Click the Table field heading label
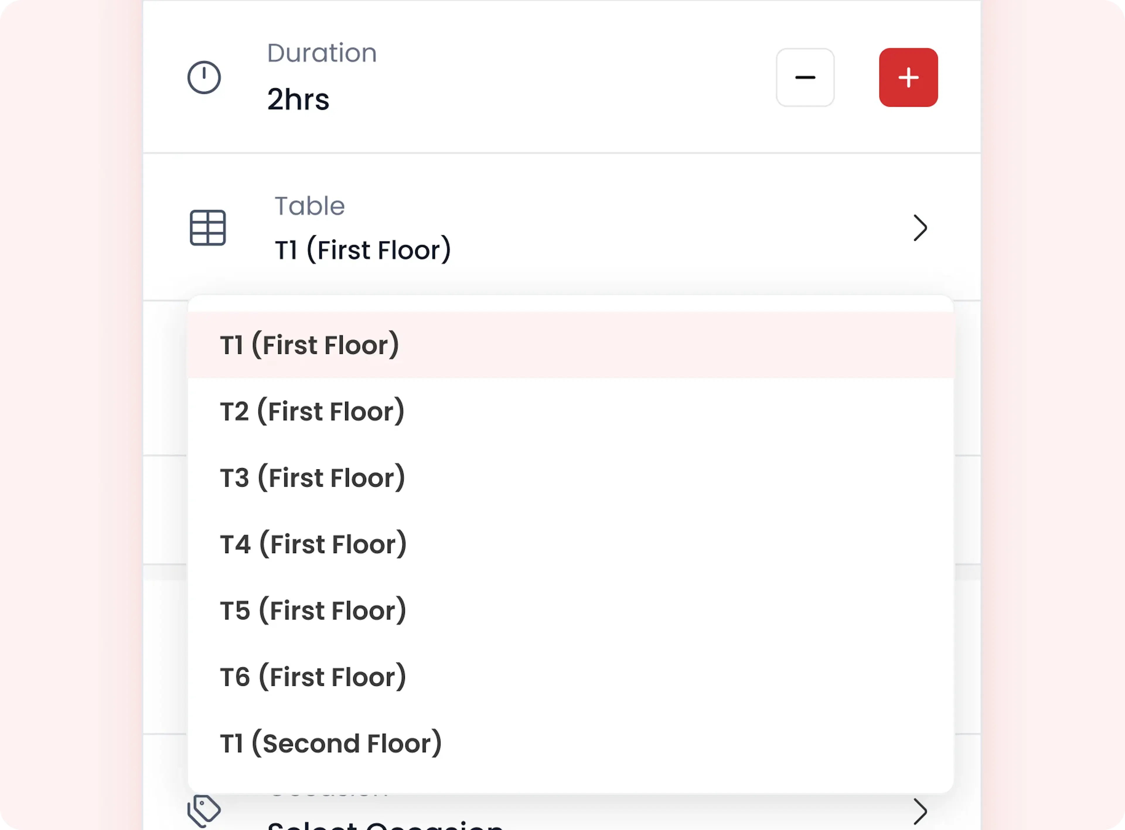This screenshot has width=1125, height=830. coord(309,206)
